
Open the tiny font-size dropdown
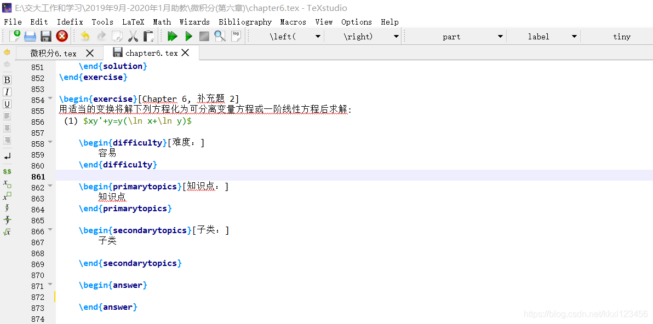tap(622, 36)
